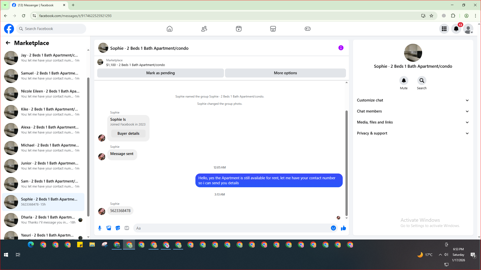Click the Mark as pending button
This screenshot has height=270, width=481.
pyautogui.click(x=160, y=73)
